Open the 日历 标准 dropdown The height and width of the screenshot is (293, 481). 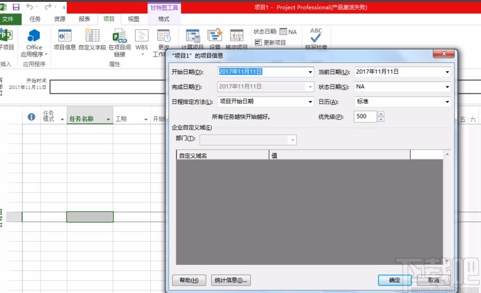click(x=447, y=102)
